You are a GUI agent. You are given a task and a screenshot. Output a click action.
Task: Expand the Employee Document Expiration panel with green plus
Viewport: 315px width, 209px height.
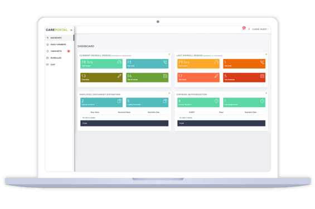[169, 93]
